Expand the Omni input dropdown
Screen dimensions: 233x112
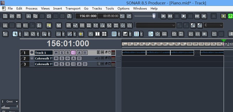click(x=17, y=102)
